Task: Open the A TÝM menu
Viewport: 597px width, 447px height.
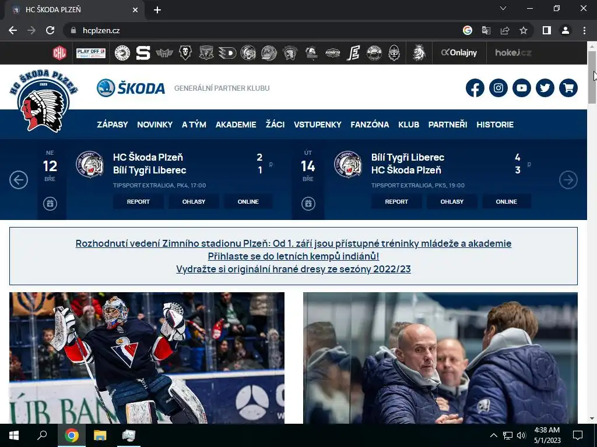Action: [194, 125]
